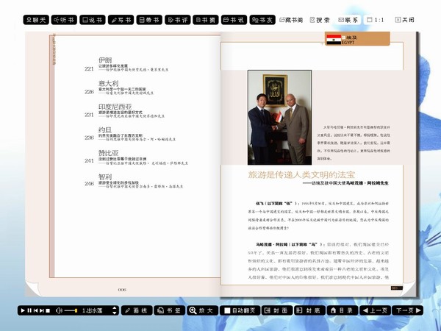Open the 书评 book review button
This screenshot has height=331, width=441.
pos(178,20)
